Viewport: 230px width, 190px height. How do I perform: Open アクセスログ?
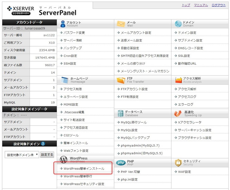[187, 97]
